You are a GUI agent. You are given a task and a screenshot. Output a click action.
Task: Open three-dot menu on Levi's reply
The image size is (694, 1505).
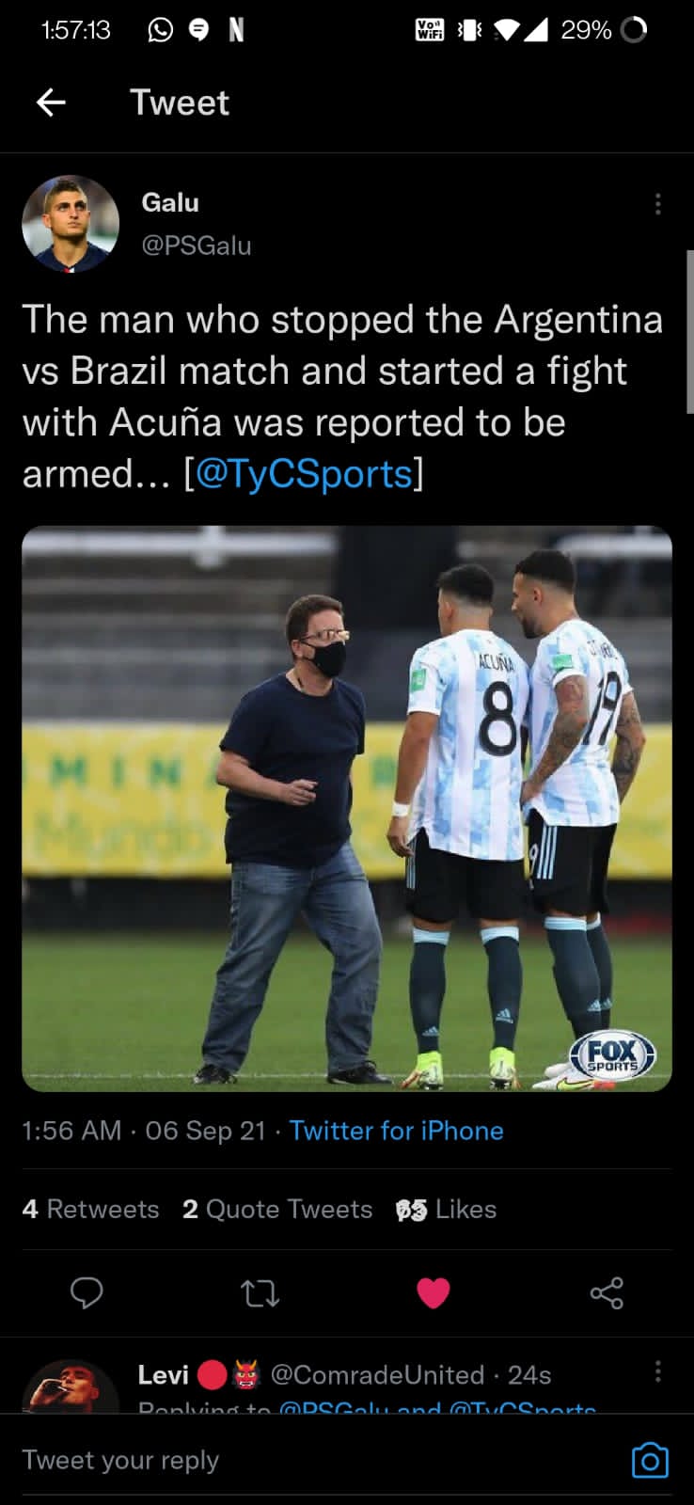tap(657, 1371)
